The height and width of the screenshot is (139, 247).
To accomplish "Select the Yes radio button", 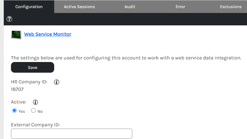I will click(14, 111).
